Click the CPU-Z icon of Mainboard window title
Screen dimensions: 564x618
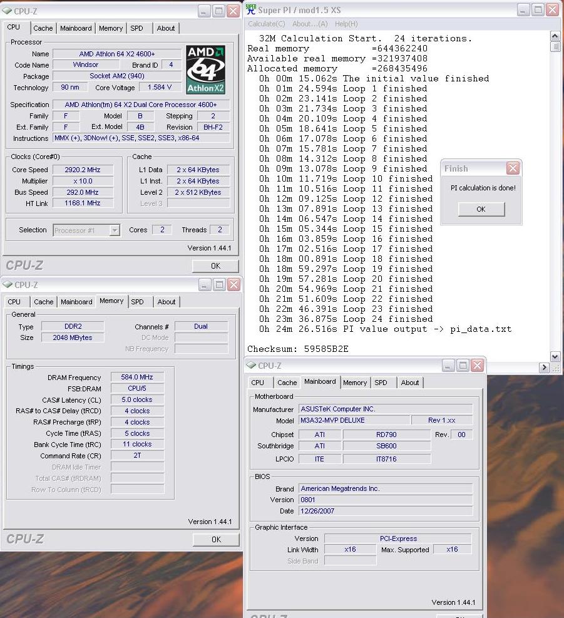pyautogui.click(x=251, y=366)
